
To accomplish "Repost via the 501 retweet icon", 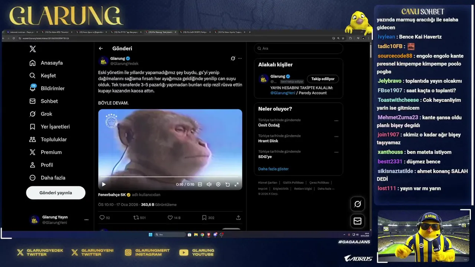I will click(x=136, y=218).
